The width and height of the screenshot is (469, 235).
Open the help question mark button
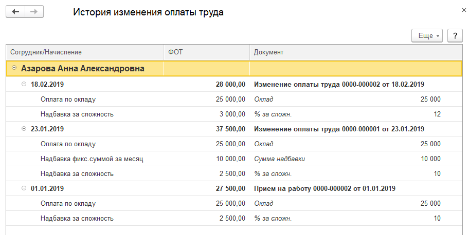[x=455, y=36]
